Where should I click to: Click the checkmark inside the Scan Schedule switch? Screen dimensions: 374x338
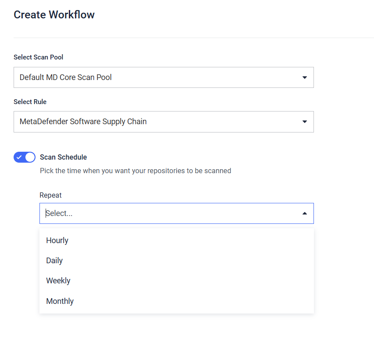19,157
